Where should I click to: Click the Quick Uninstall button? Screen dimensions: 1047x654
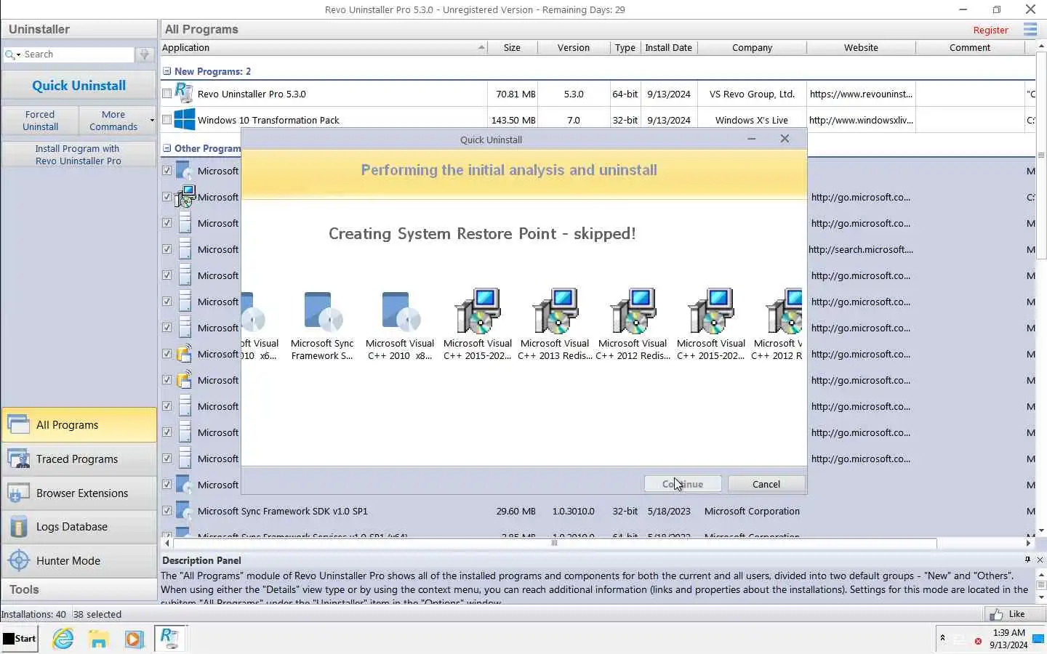(x=79, y=86)
